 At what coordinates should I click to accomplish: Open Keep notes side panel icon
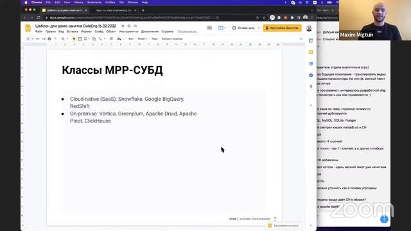(x=311, y=52)
